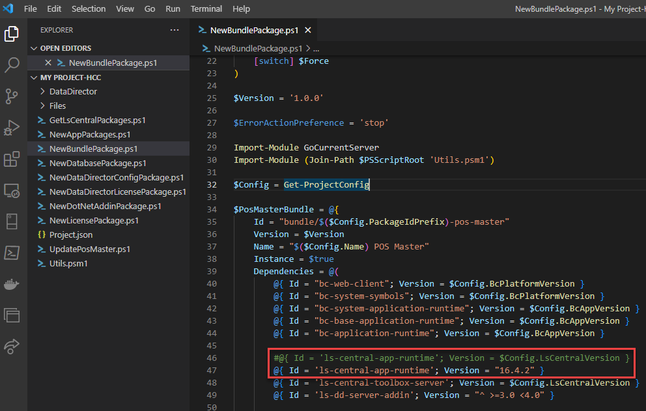
Task: Click $Force parameter on line 22
Action: [313, 61]
